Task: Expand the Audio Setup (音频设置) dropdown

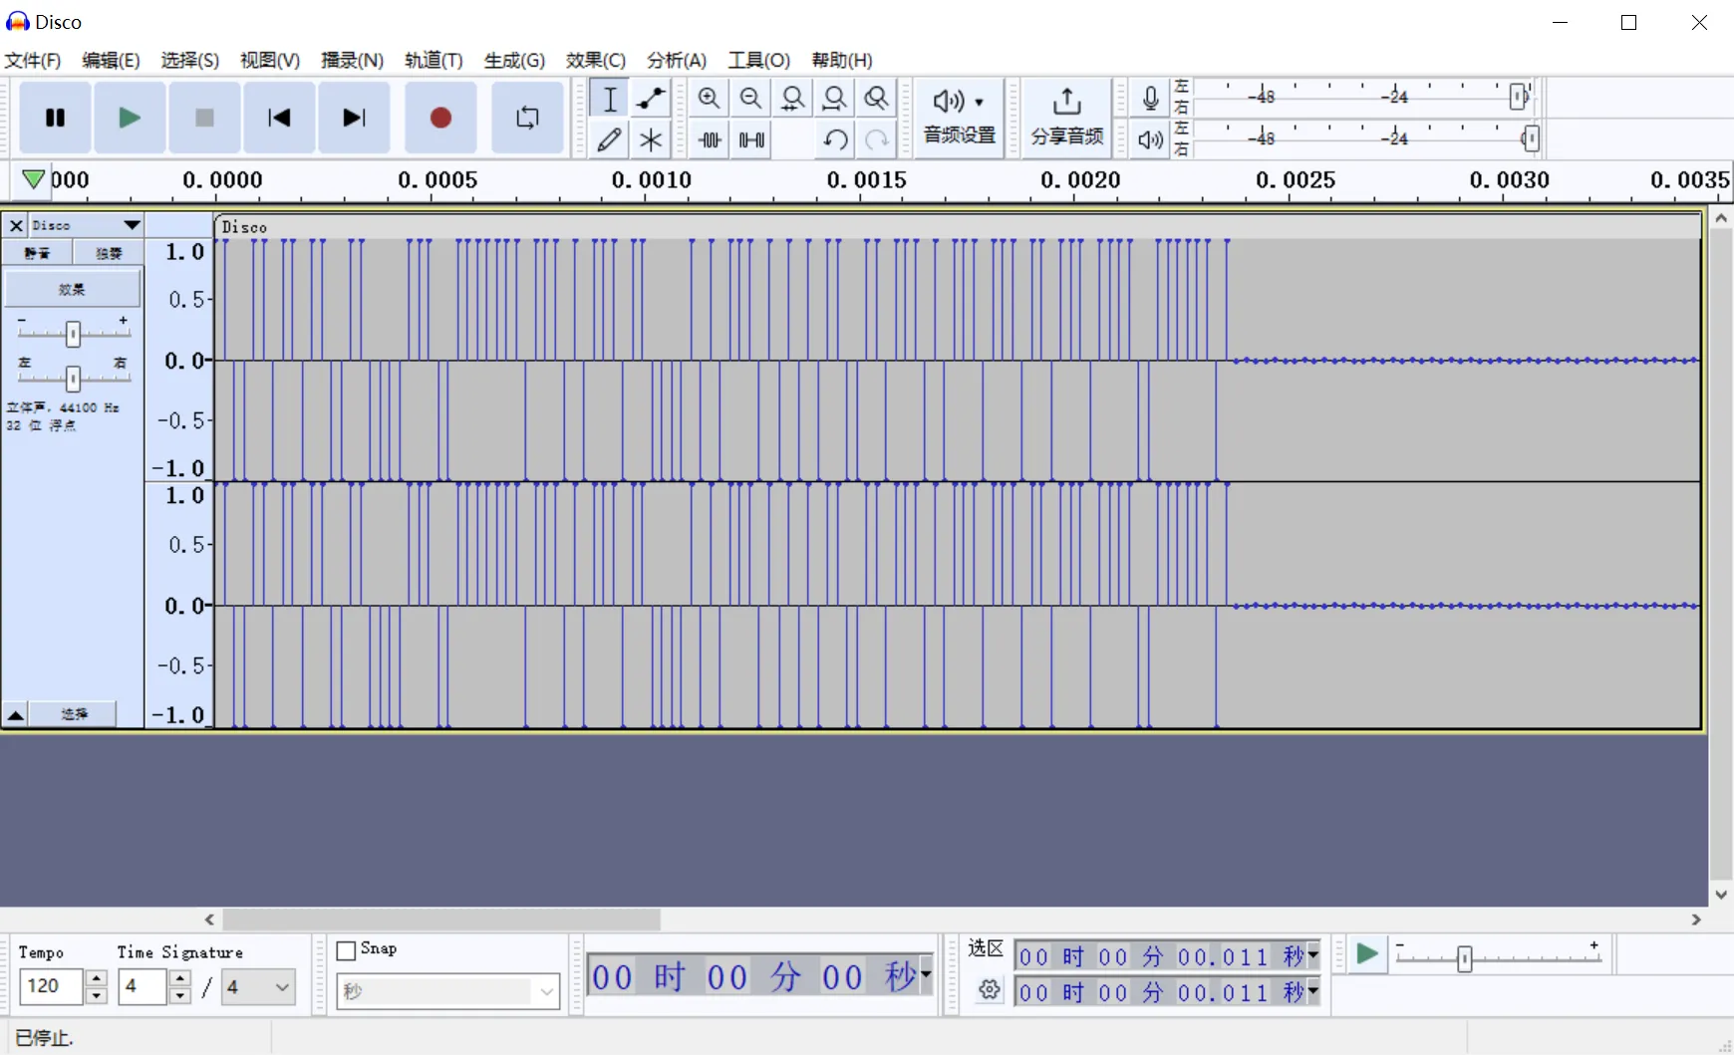Action: (959, 118)
